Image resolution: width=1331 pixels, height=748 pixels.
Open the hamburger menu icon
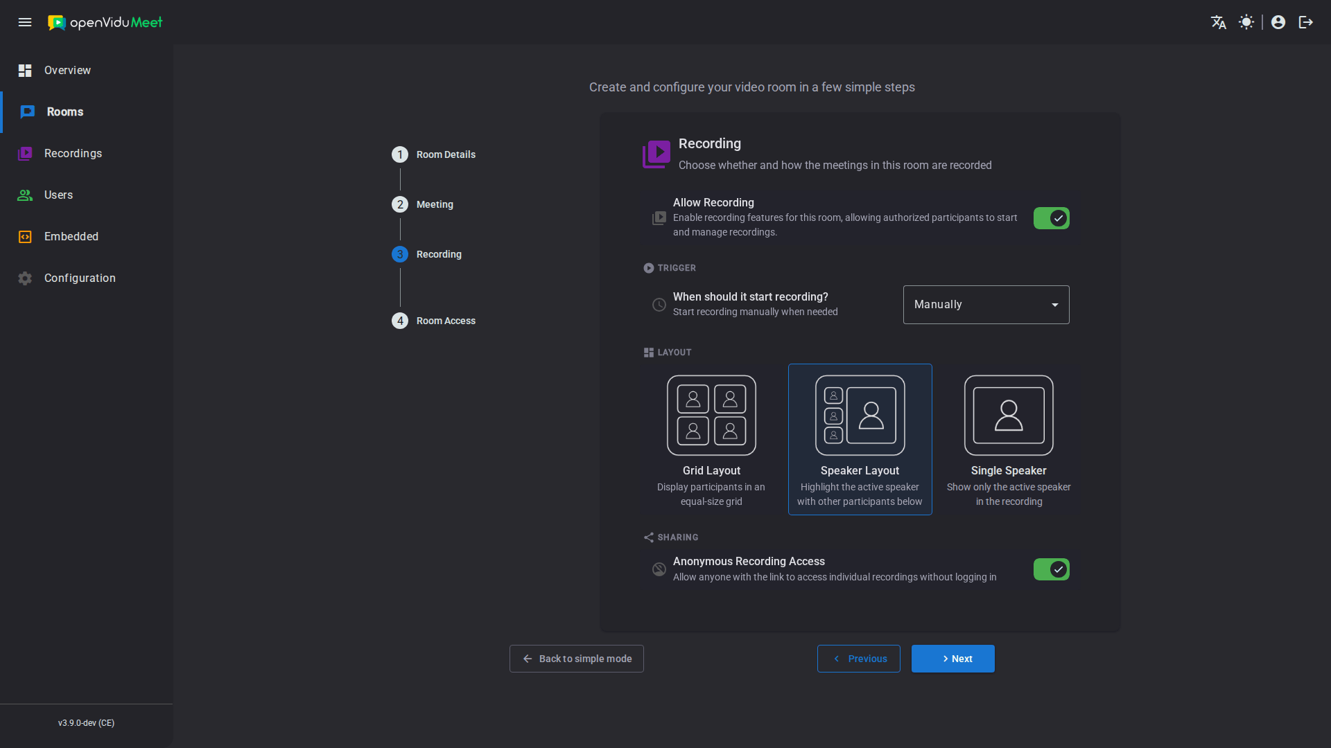[25, 22]
